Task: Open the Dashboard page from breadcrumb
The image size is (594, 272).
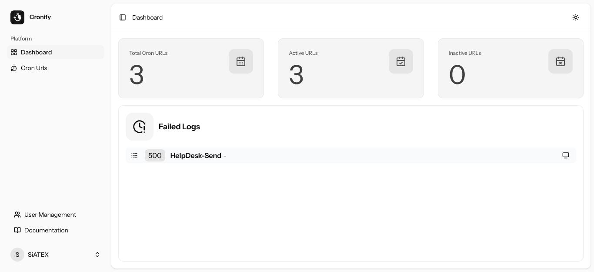Action: click(147, 17)
